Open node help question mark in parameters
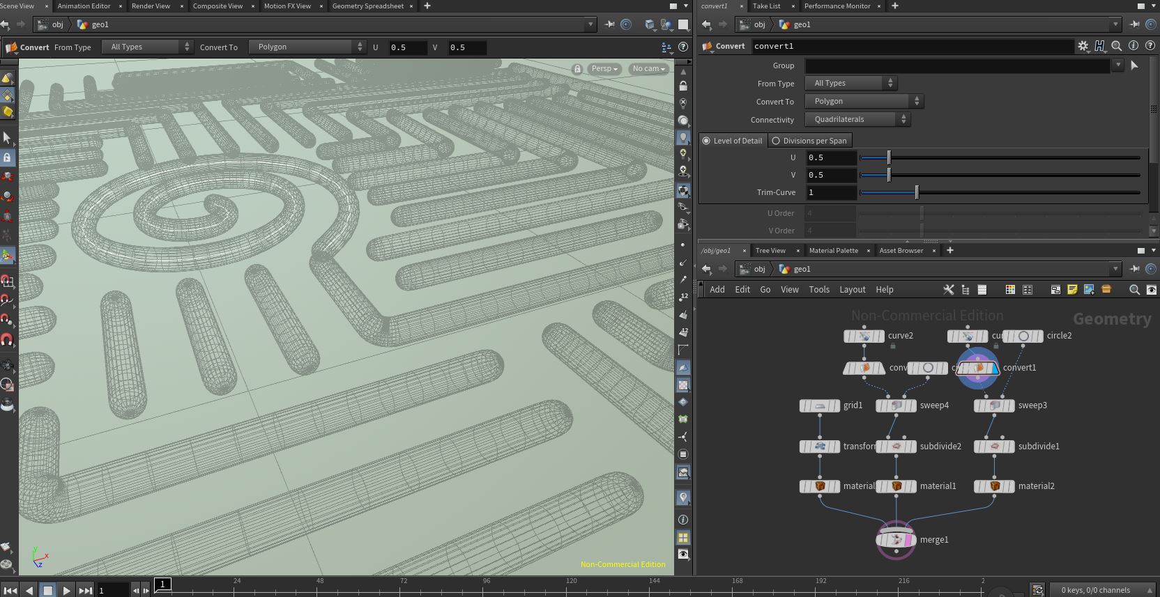 [x=1150, y=46]
